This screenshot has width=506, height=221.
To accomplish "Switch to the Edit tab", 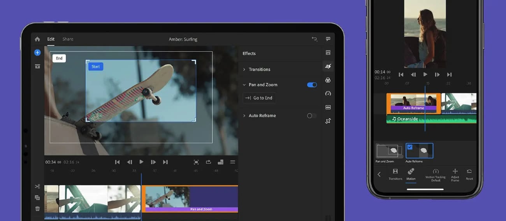I will [x=51, y=39].
